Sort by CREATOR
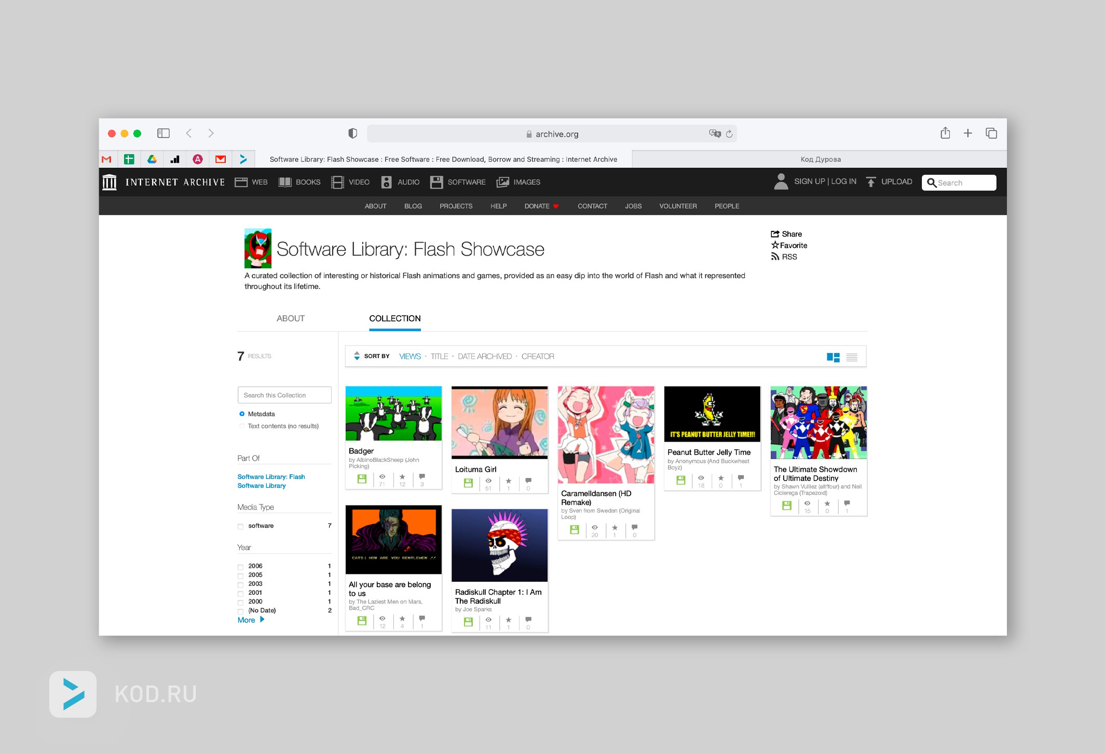The image size is (1105, 754). [538, 357]
